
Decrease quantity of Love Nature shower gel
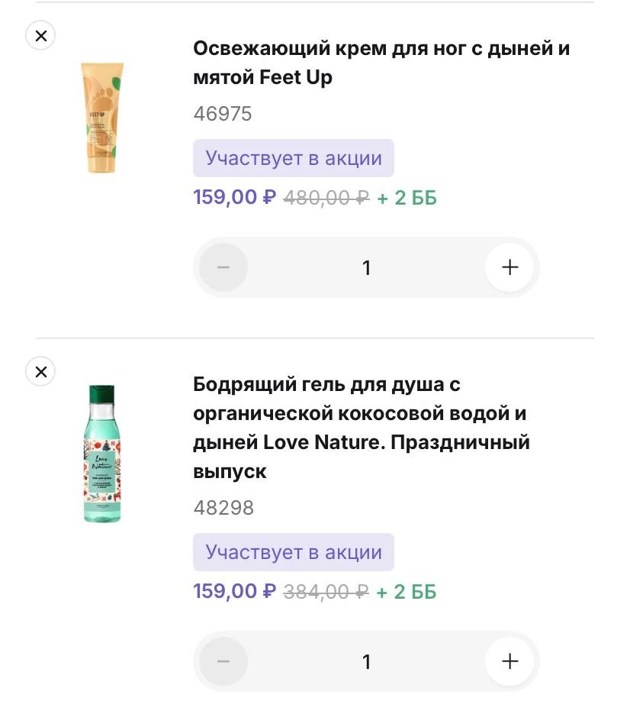(223, 661)
